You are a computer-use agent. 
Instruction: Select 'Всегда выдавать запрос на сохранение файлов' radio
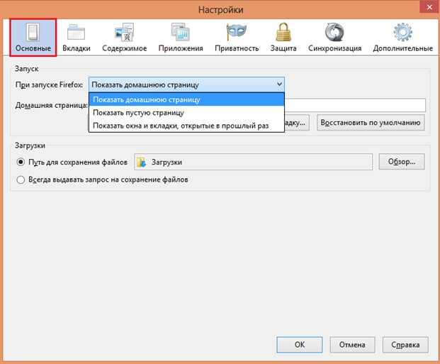click(x=21, y=180)
